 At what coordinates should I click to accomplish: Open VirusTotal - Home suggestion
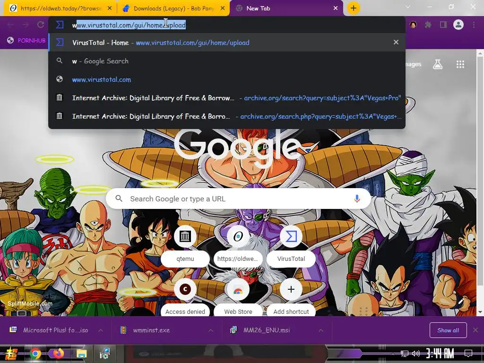point(227,43)
